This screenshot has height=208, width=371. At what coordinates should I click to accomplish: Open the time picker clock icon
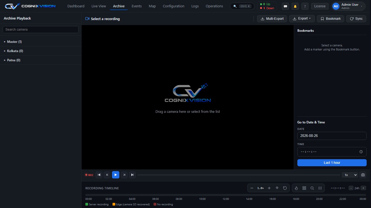point(361,152)
